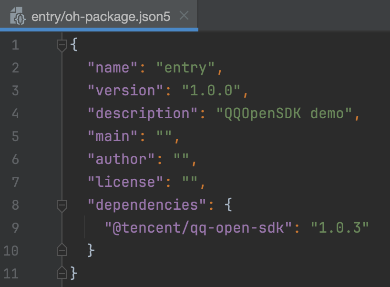
Task: Click line number 4 in the gutter
Action: [x=15, y=113]
